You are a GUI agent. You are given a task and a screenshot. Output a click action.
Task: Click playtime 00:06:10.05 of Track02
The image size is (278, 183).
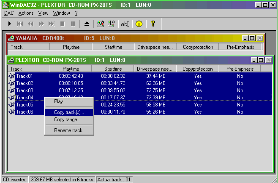pos(71,83)
